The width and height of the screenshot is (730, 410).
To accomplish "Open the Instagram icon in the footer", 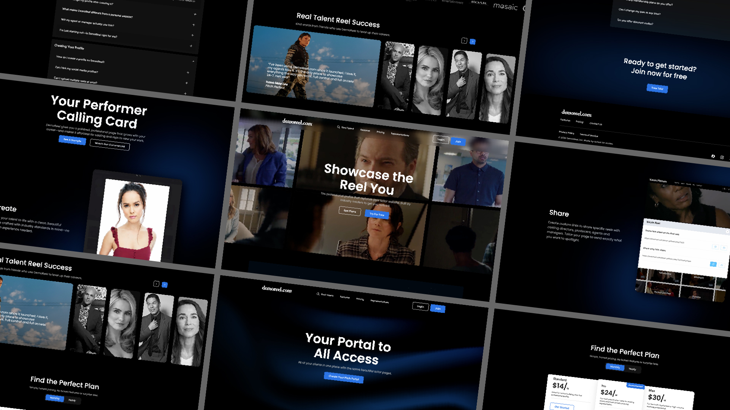I will [x=722, y=157].
